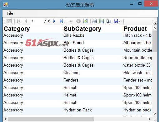159x122 pixels.
Task: Click the current page number field
Action: [x=37, y=21]
